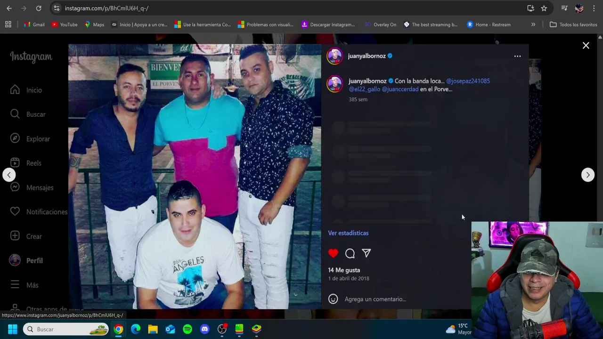Click the Instagram logo
This screenshot has height=339, width=603.
pyautogui.click(x=31, y=57)
